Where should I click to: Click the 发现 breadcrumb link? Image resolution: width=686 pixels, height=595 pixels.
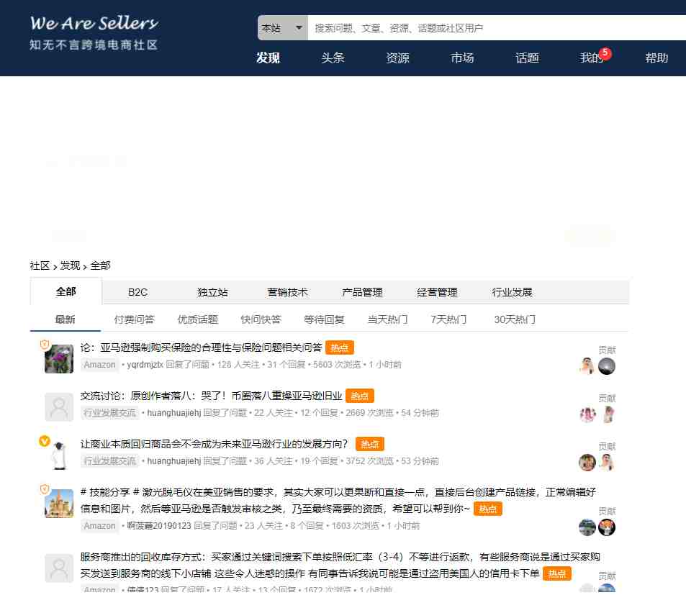tap(70, 265)
